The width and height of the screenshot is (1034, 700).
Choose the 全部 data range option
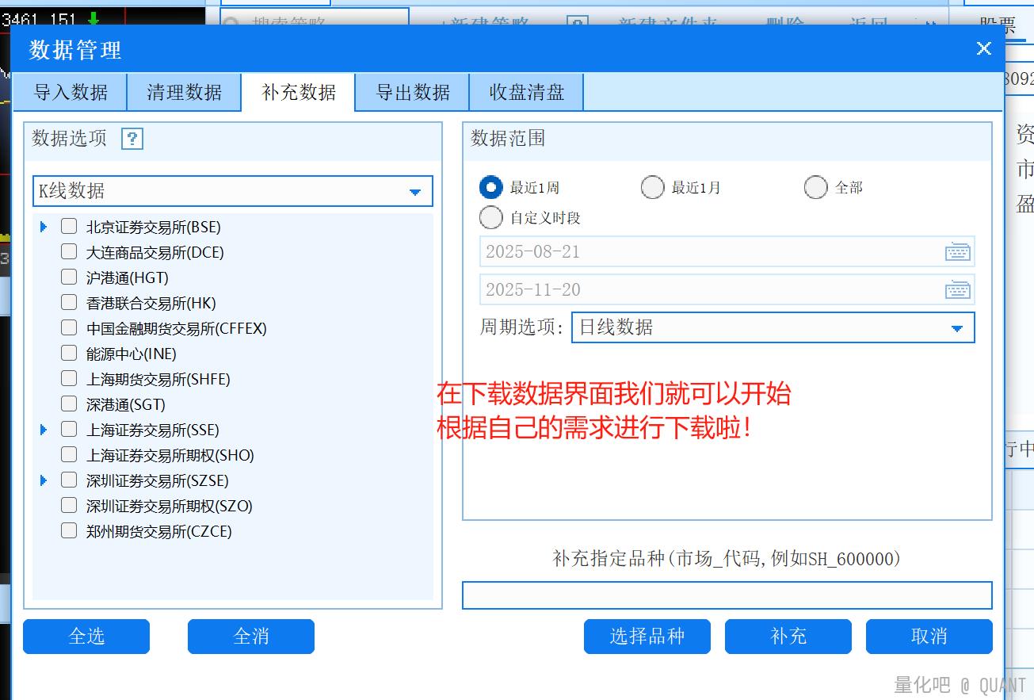[x=815, y=188]
